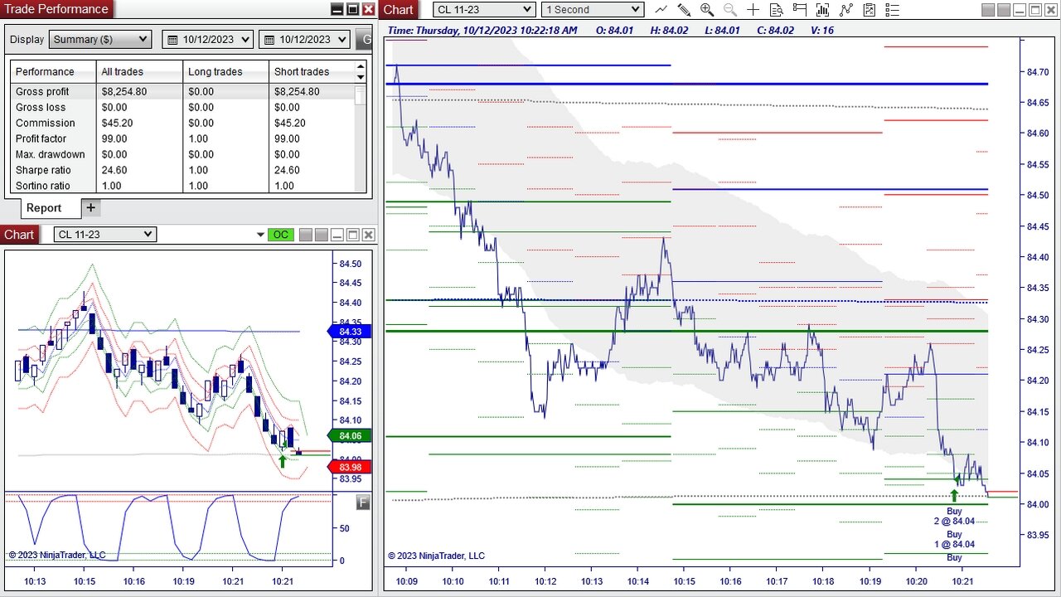Image resolution: width=1061 pixels, height=597 pixels.
Task: Click the 83.98 red price marker on small chart
Action: (350, 467)
